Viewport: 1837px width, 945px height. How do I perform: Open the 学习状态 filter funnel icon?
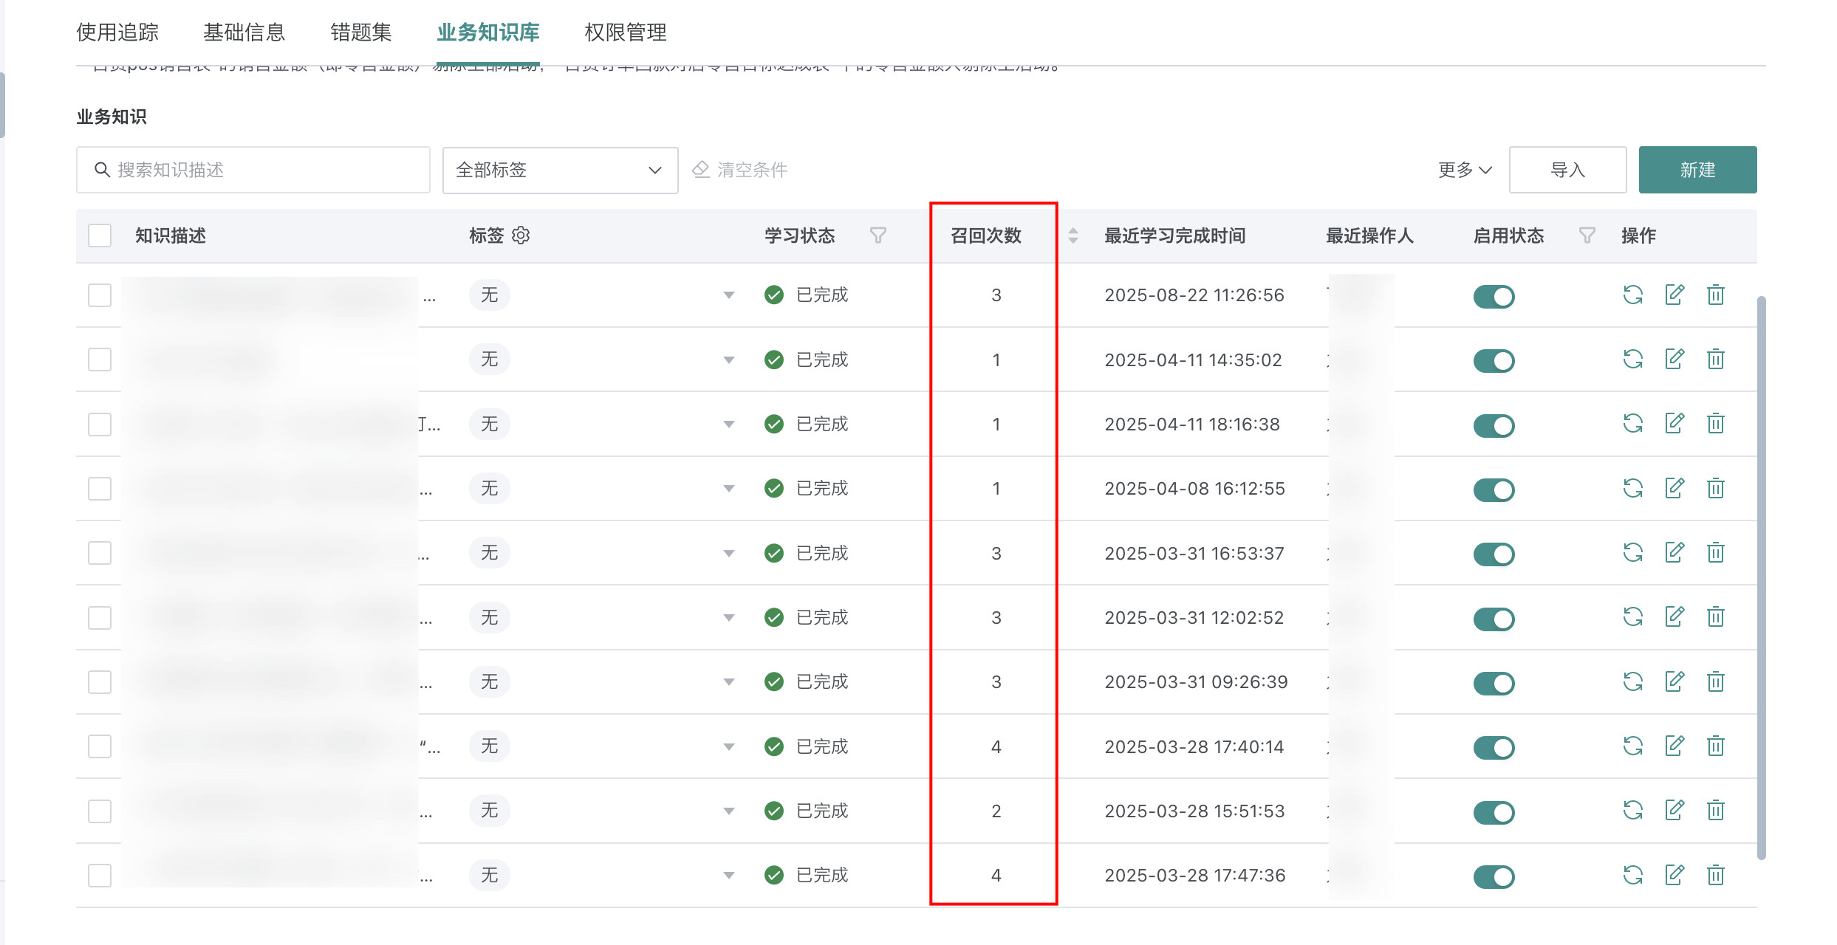tap(878, 236)
